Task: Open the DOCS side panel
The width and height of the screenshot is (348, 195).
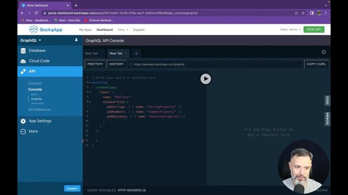Action: [327, 101]
